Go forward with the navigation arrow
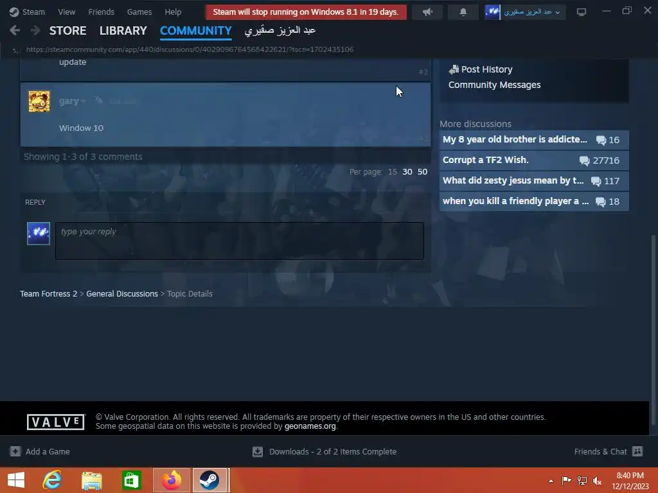Viewport: 658px width, 493px height. pyautogui.click(x=35, y=30)
